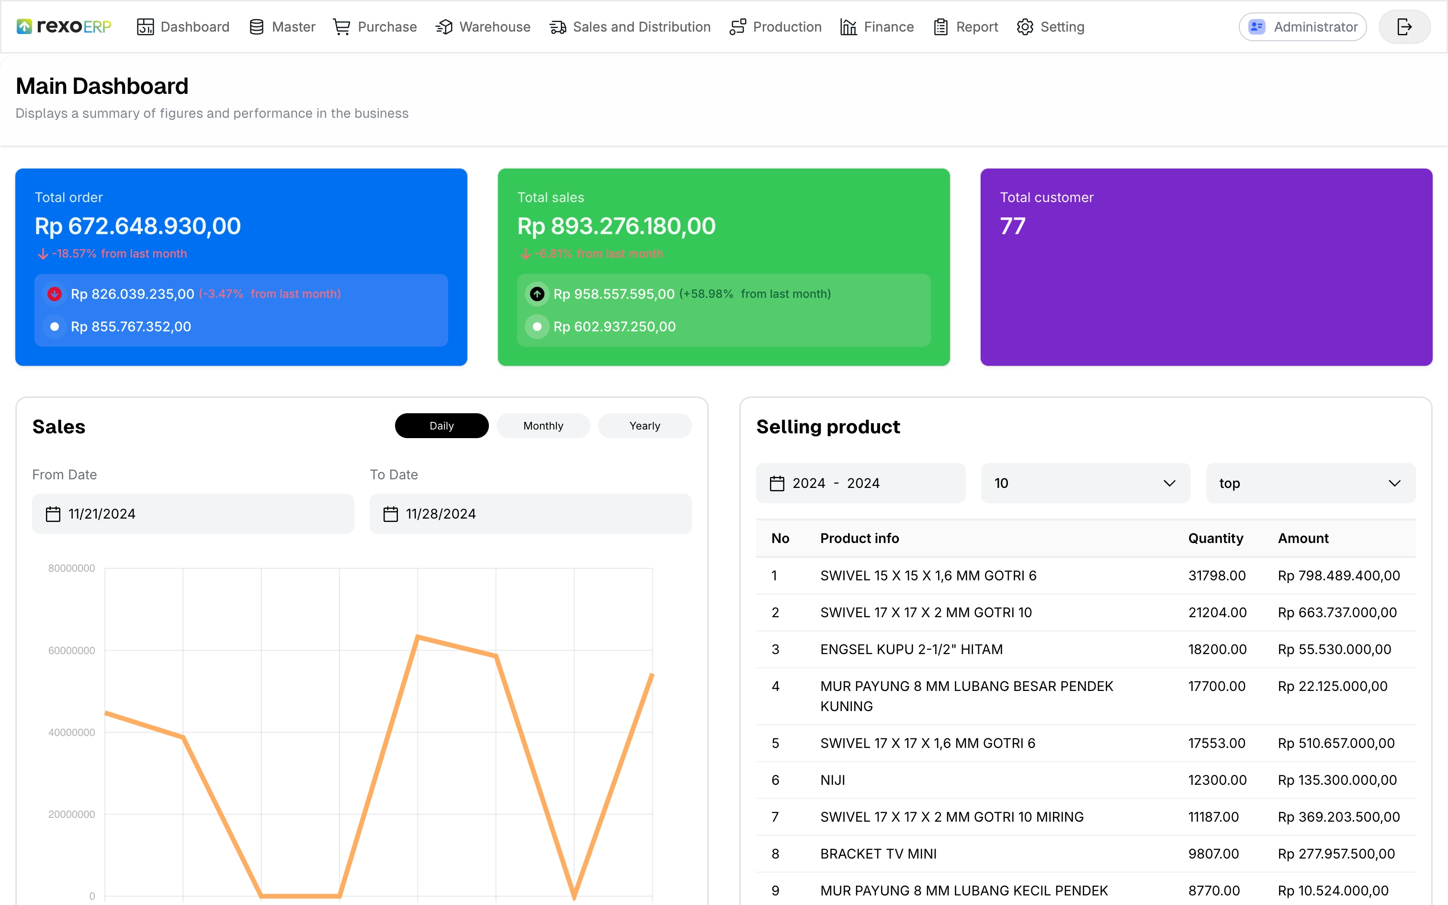The width and height of the screenshot is (1448, 905).
Task: Click the orange sales line peak
Action: 418,637
